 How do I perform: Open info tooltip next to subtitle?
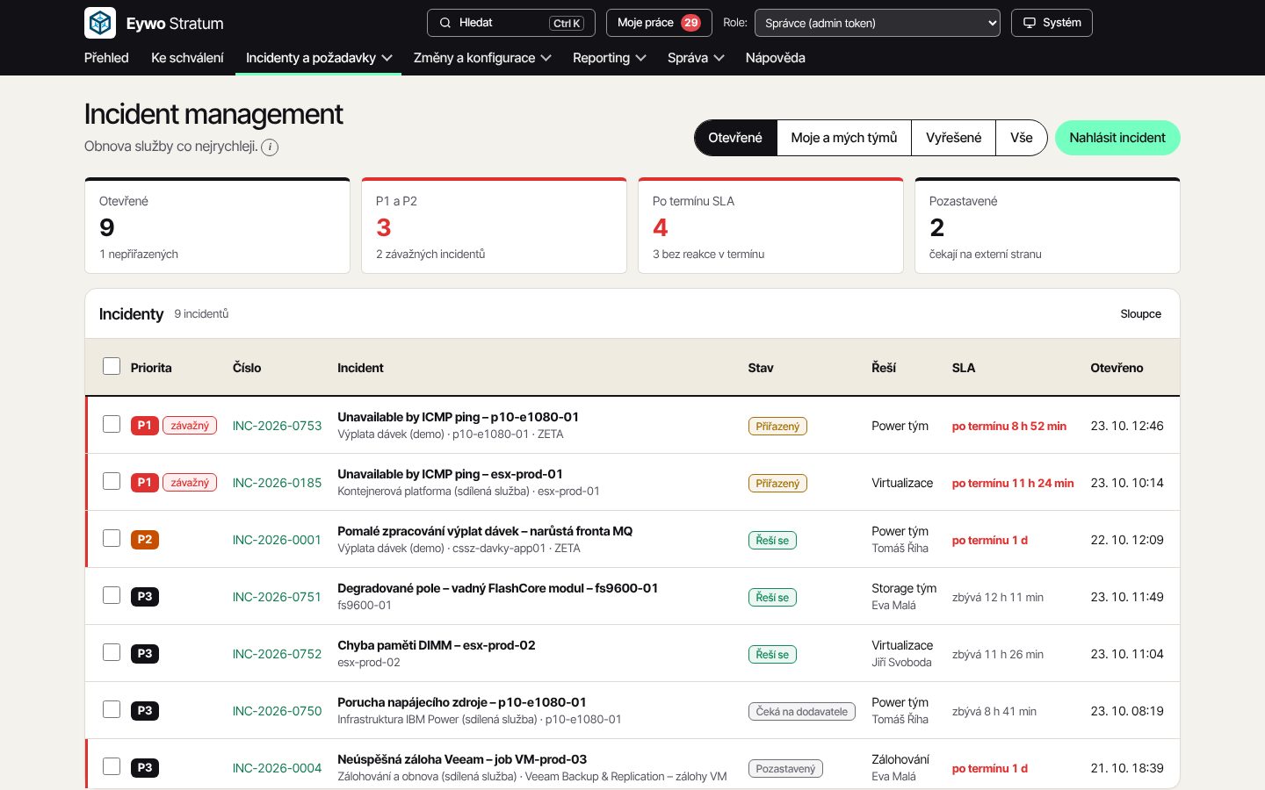(270, 147)
